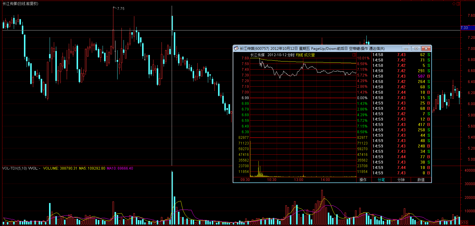475x226 pixels.
Task: Click the 40000 volume axis label
Action: tap(469, 170)
